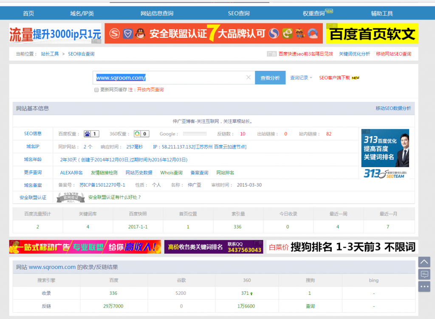Open the 权重查询 menu
435x319 pixels.
tap(314, 13)
